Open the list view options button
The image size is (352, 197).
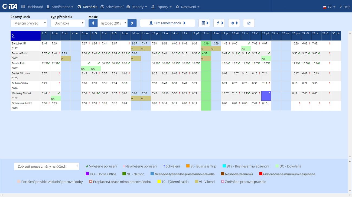coord(204,23)
